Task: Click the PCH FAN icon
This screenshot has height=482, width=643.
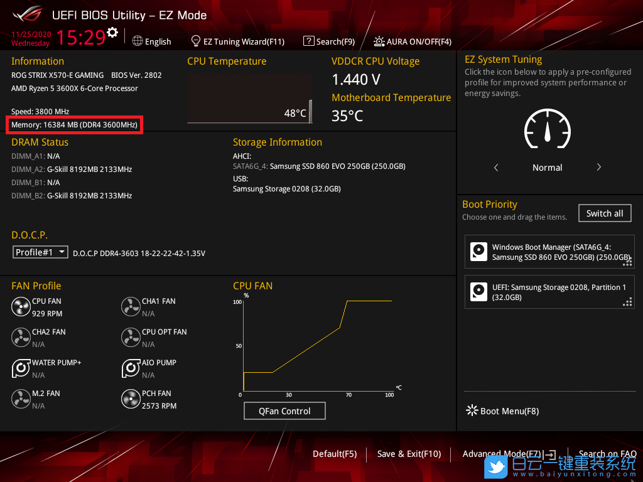Action: point(131,399)
